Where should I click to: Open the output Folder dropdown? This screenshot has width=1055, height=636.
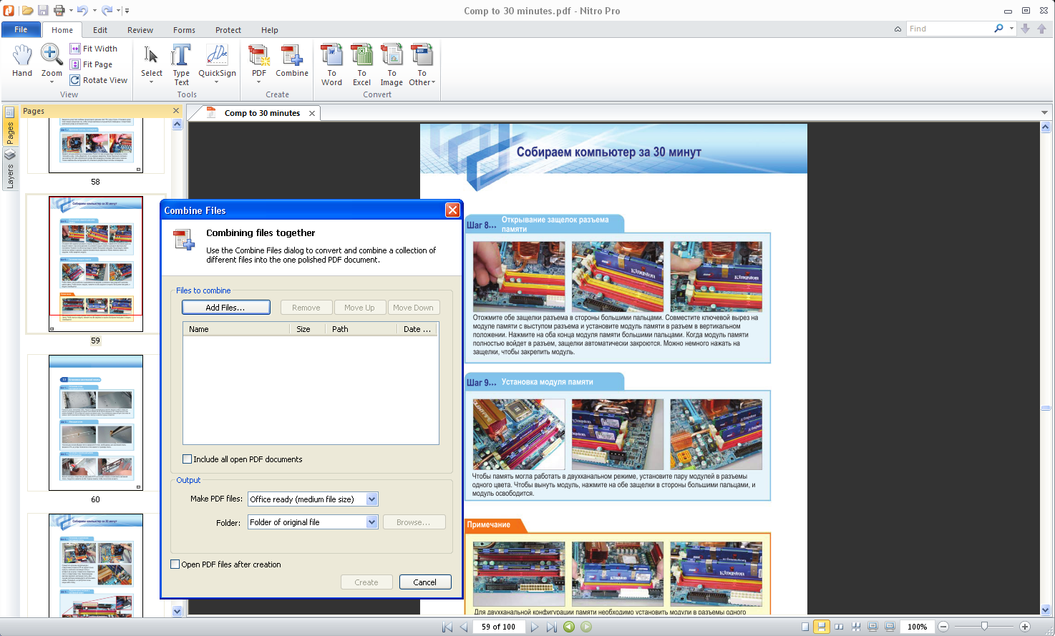(371, 522)
